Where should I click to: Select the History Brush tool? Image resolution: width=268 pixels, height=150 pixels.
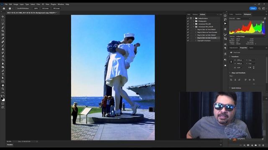coord(3,52)
